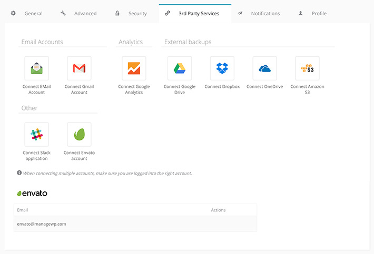Click the Gmail account icon

79,68
